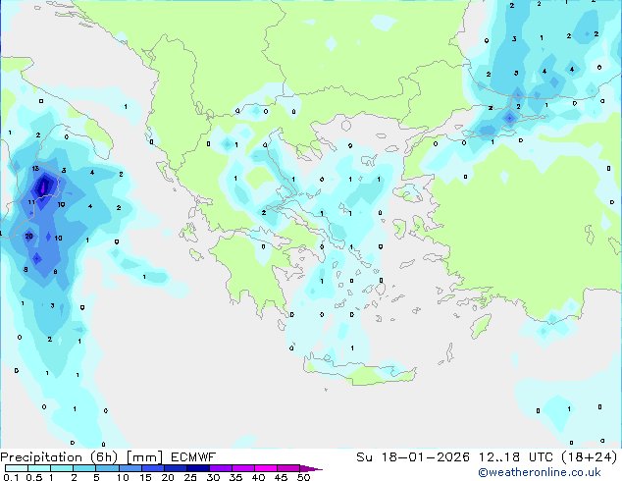This screenshot has width=622, height=481.
Task: Click the '13' precipitation value on the map
Action: 35,168
